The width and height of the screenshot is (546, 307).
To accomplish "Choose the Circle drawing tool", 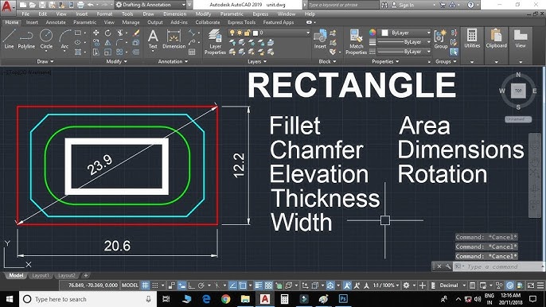I will coord(46,39).
